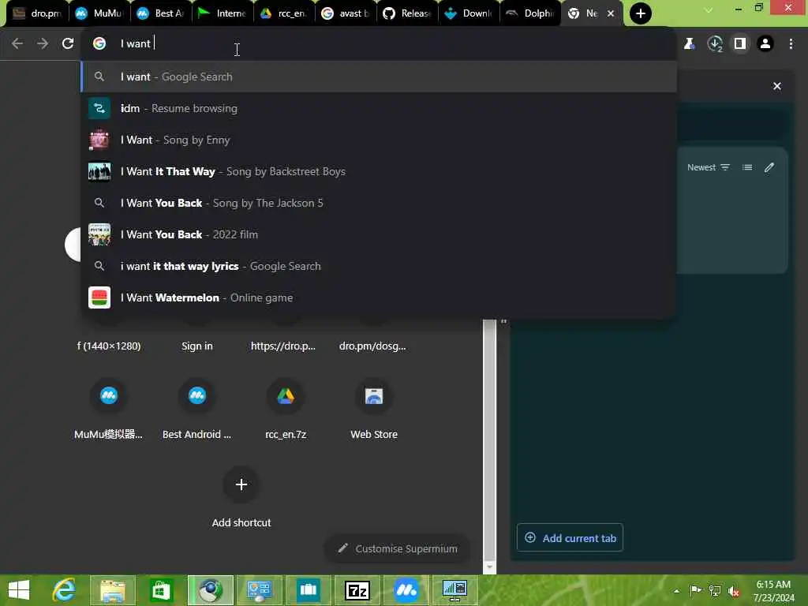Viewport: 808px width, 606px height.
Task: Switch to the GitHub Releases tab
Action: pos(407,13)
